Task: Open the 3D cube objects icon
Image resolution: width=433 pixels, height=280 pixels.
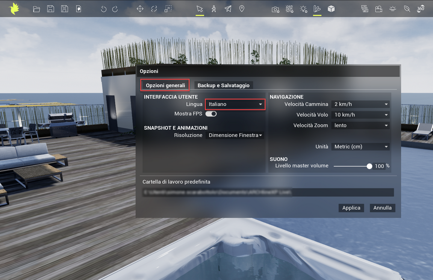Action: point(331,9)
